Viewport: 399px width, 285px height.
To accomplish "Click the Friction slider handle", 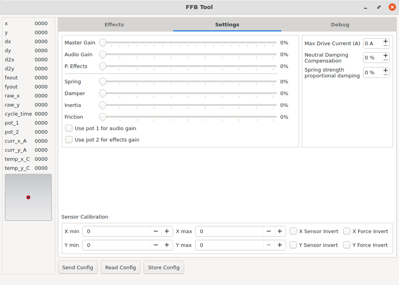I will (103, 117).
